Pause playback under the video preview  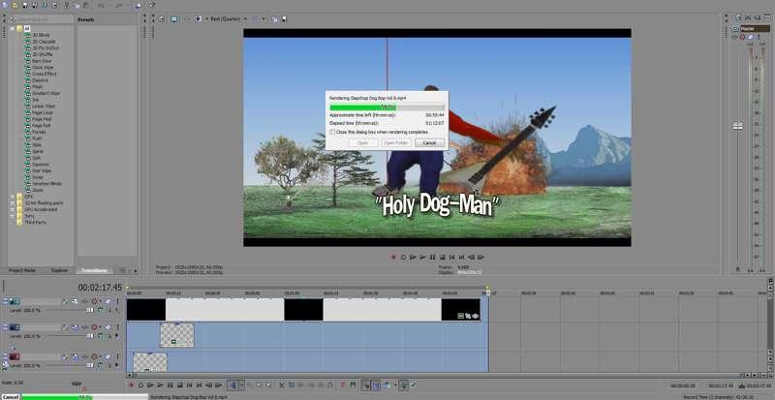(432, 257)
